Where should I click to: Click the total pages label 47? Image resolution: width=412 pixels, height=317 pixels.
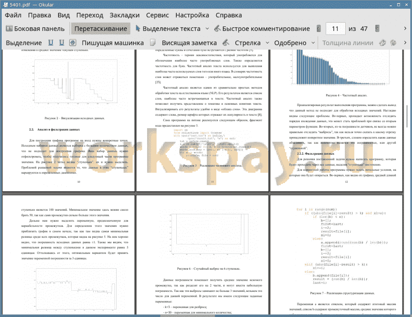(364, 29)
